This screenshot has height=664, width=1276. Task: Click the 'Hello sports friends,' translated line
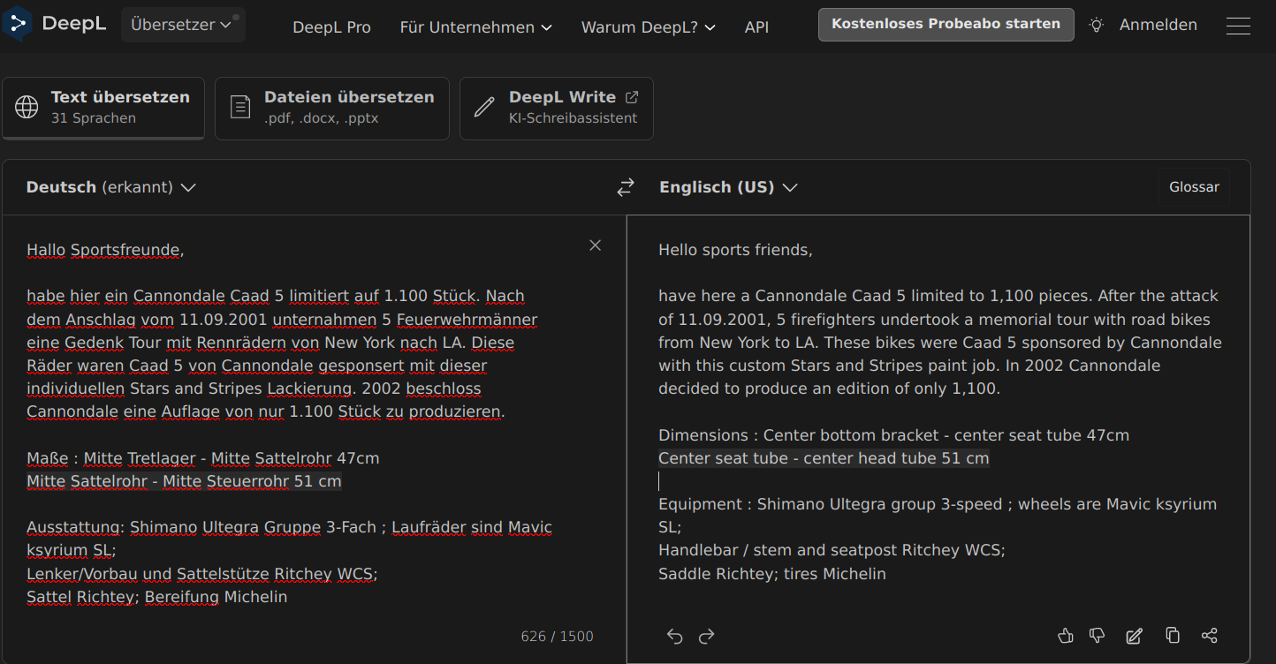[735, 250]
